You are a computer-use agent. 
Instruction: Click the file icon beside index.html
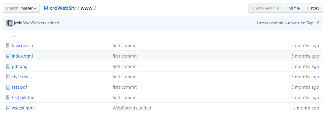click(8, 56)
